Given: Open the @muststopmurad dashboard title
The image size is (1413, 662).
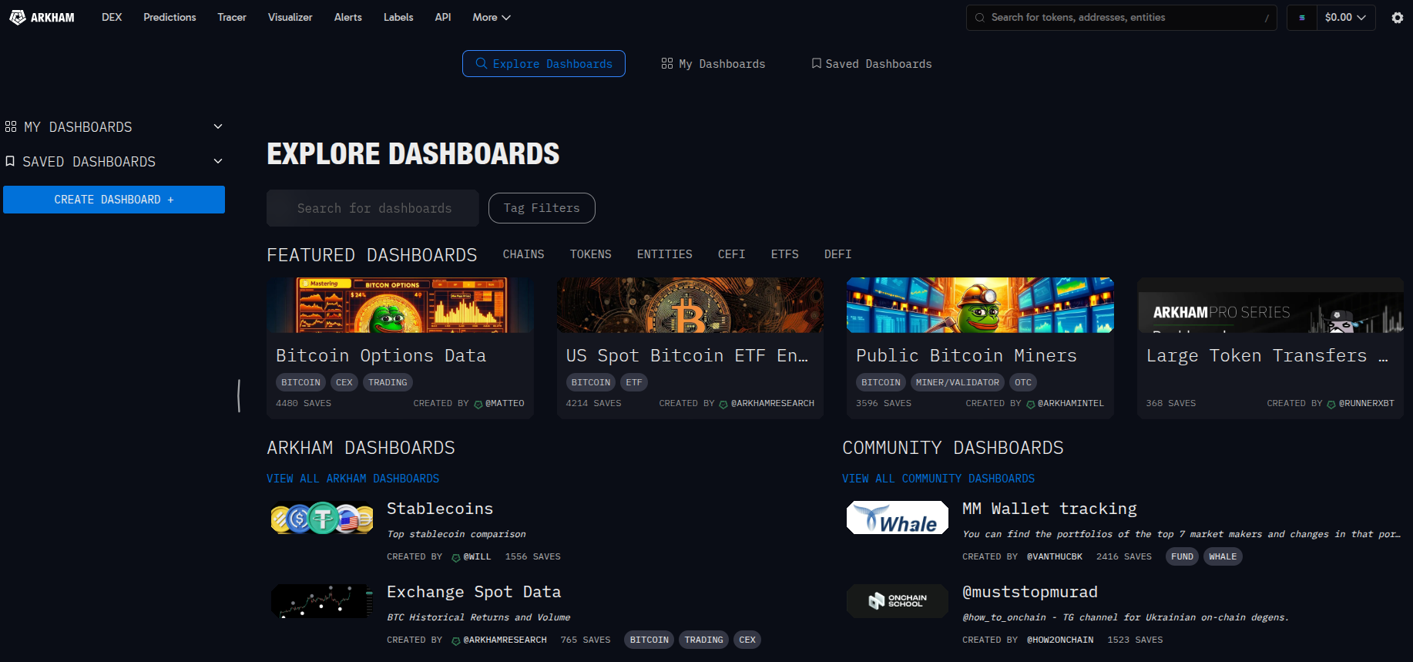Looking at the screenshot, I should 1030,592.
